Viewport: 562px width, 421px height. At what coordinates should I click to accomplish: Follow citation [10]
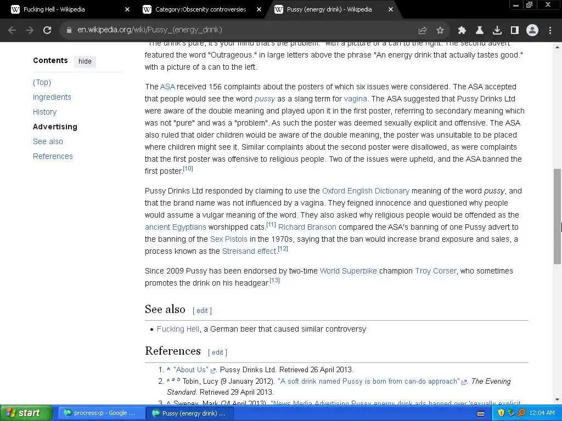188,168
